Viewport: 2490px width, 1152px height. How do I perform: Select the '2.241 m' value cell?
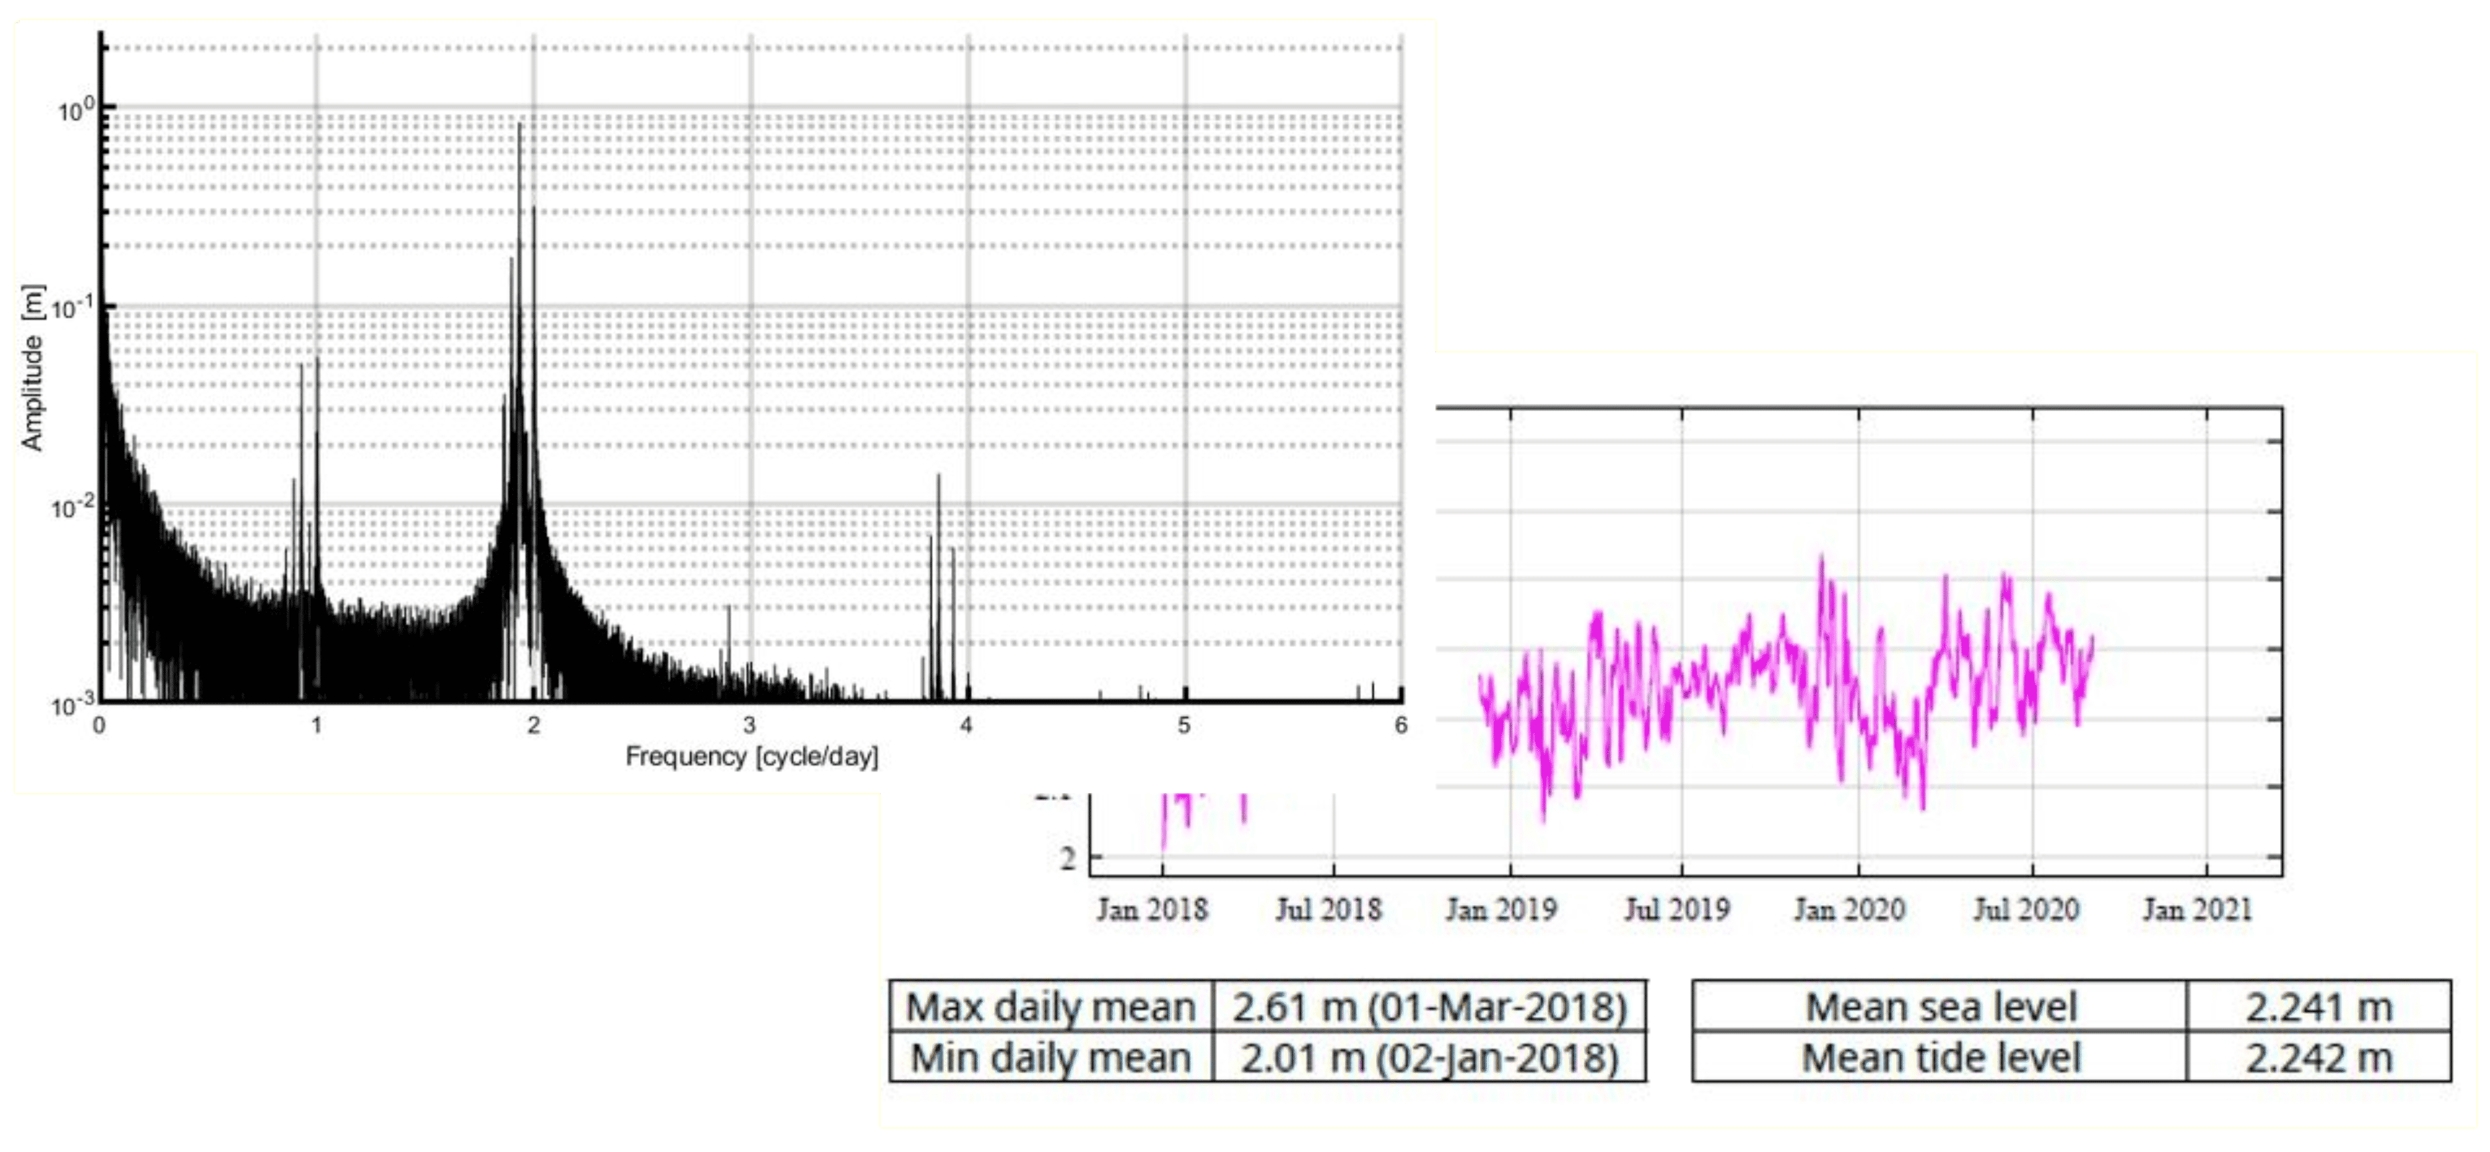tap(2318, 1007)
